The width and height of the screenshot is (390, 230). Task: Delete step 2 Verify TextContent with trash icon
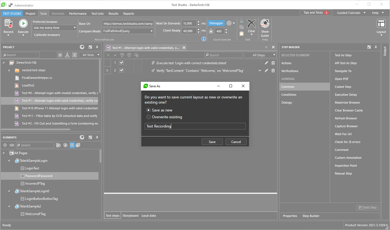click(x=273, y=70)
